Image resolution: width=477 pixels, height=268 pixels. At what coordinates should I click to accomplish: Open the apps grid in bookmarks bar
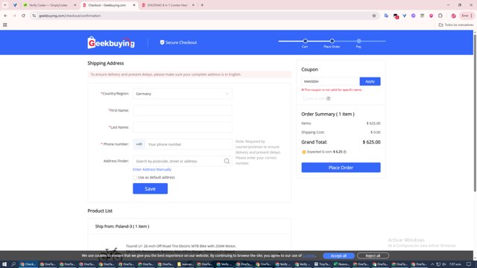tap(5, 25)
